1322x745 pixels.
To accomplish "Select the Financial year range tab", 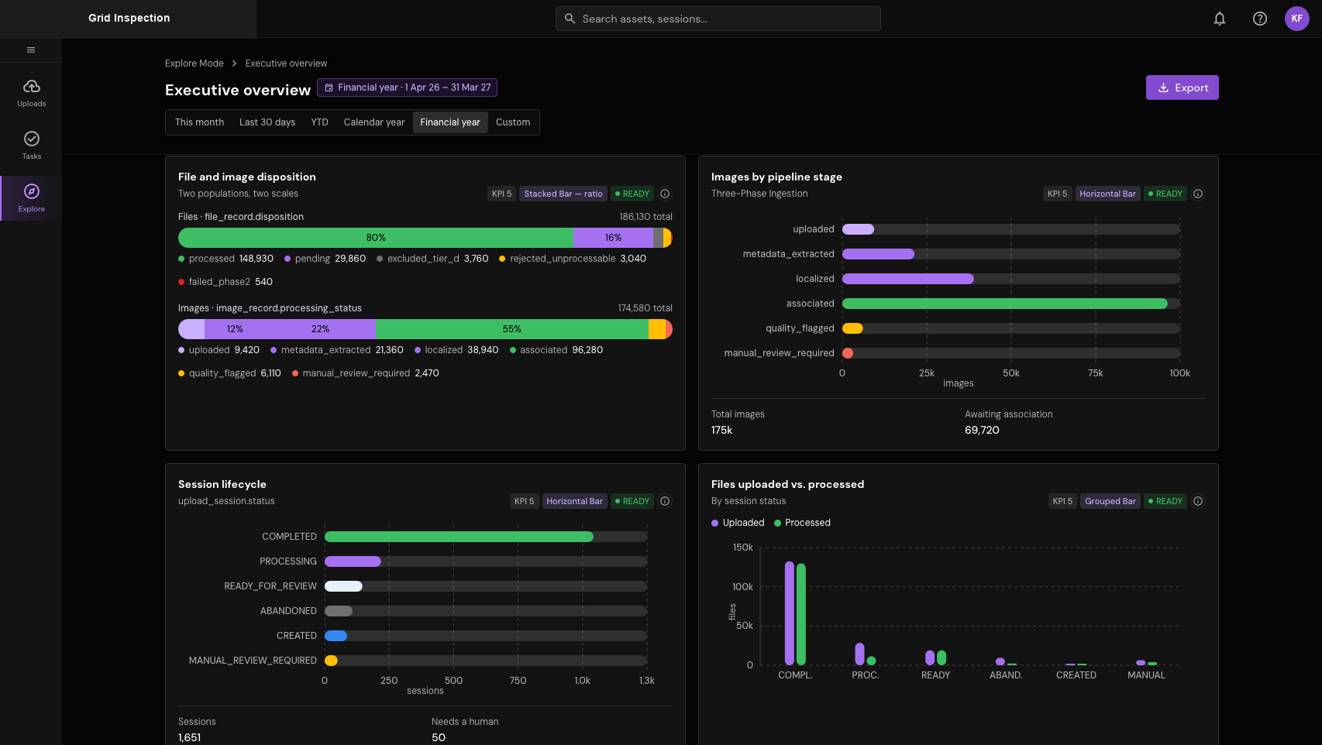I will coord(450,122).
